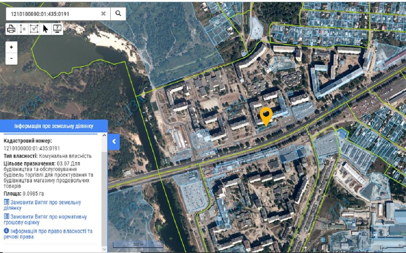Clear the cadastral number search field
406x253 pixels.
pos(104,14)
